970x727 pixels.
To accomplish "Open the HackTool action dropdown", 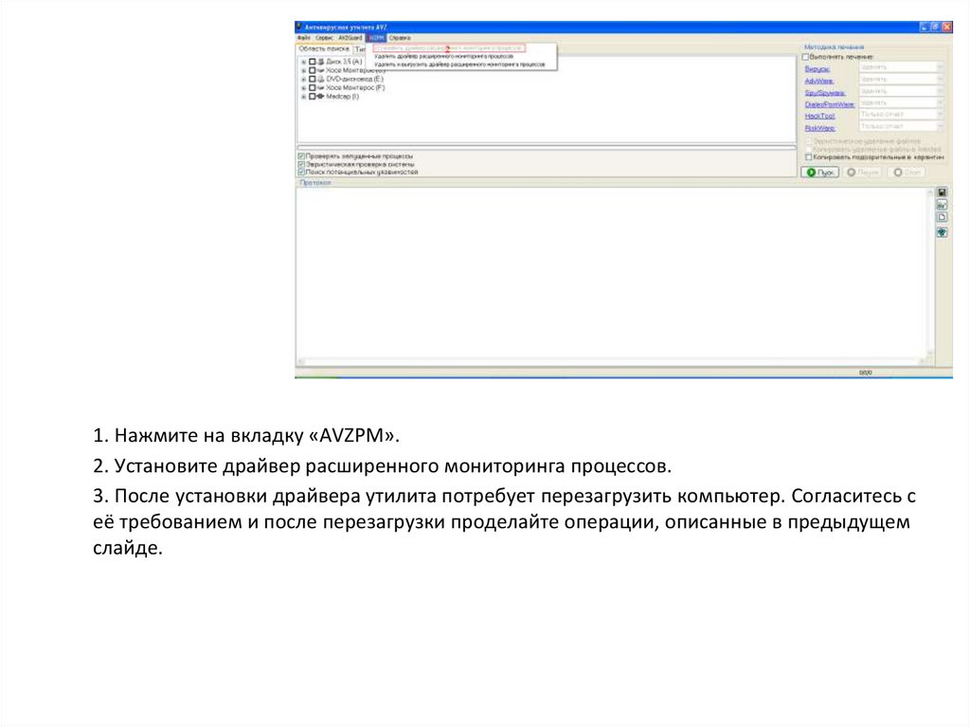I will click(901, 115).
